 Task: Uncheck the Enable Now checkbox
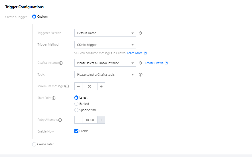pyautogui.click(x=76, y=131)
